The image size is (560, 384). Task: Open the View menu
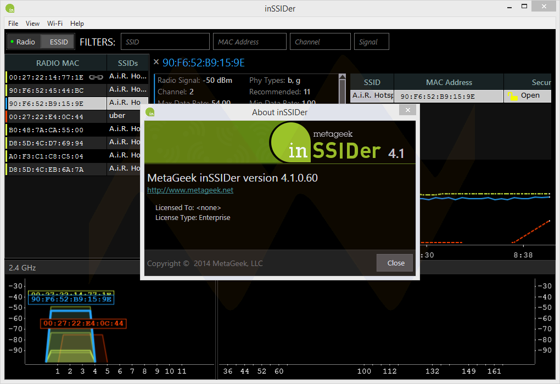pos(32,24)
